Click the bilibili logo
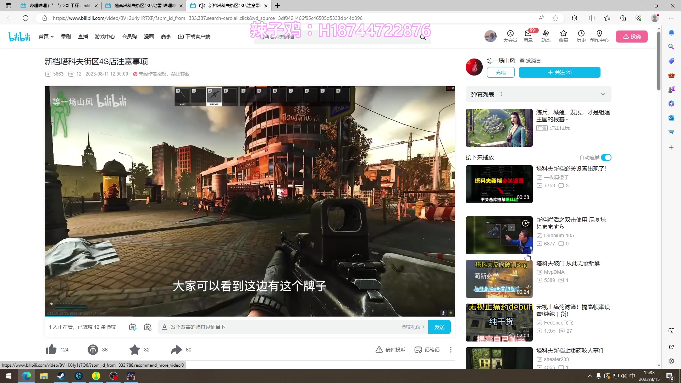Screen dimensions: 681x383 click(20, 37)
